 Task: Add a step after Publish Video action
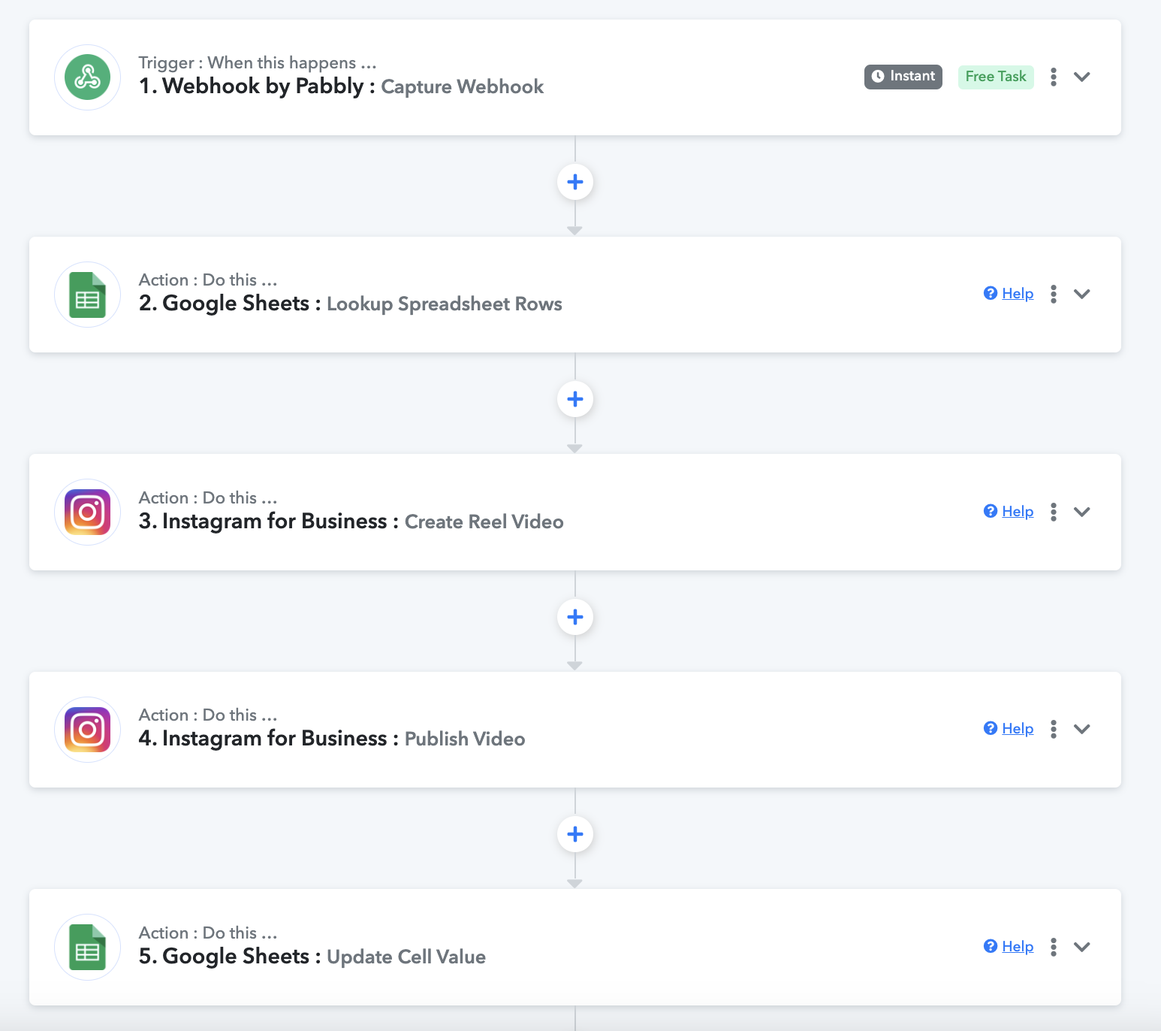575,834
